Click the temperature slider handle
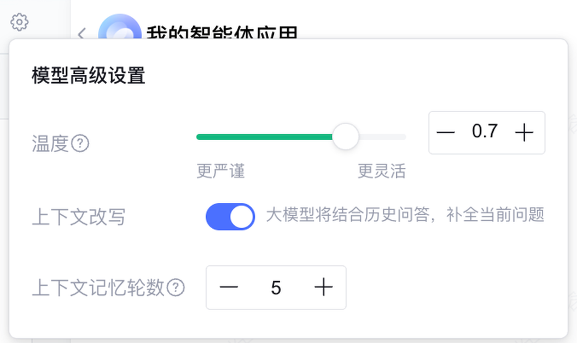The height and width of the screenshot is (343, 577). [x=345, y=137]
